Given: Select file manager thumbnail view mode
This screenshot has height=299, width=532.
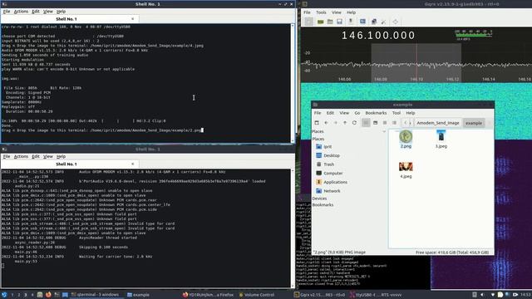Looking at the screenshot, I should 375,123.
